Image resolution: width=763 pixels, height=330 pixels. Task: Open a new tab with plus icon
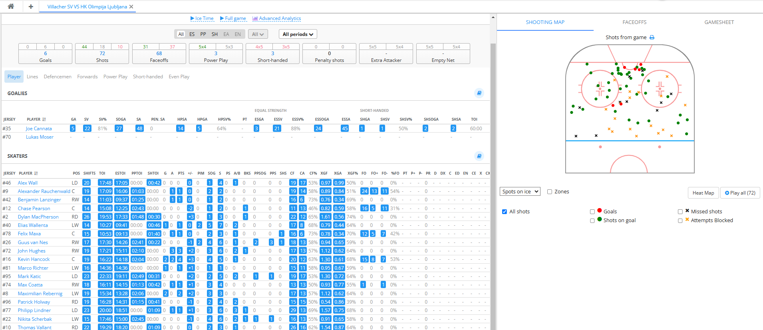pos(31,6)
